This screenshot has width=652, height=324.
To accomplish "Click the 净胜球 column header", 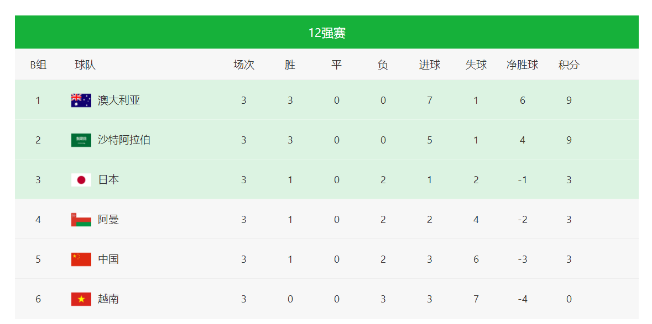I will coord(522,65).
